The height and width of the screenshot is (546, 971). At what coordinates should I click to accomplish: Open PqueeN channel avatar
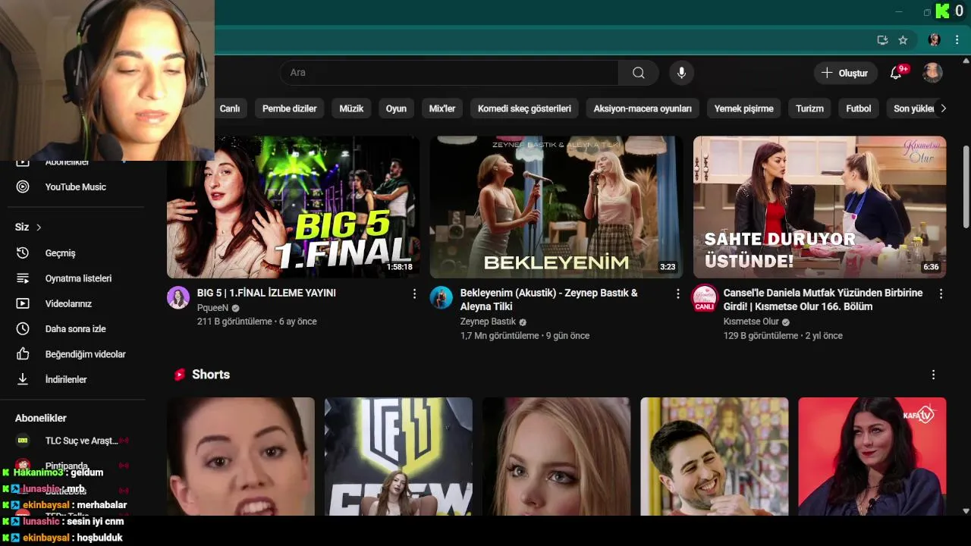(178, 298)
